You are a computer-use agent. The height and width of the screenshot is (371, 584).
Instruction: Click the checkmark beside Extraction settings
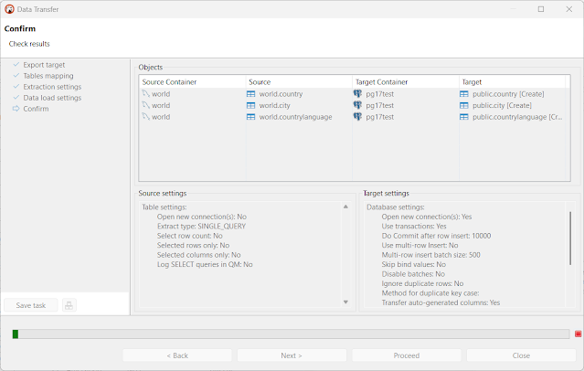pos(16,87)
